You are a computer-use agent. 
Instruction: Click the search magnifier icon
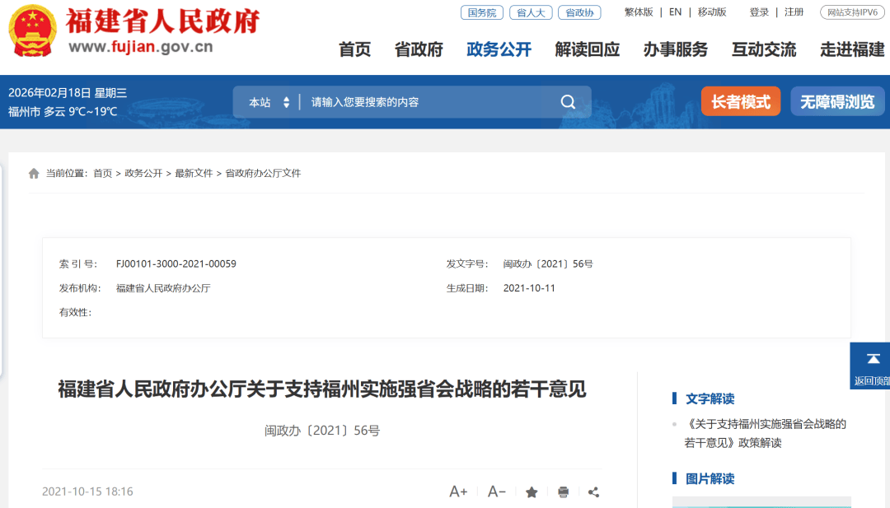[x=568, y=102]
